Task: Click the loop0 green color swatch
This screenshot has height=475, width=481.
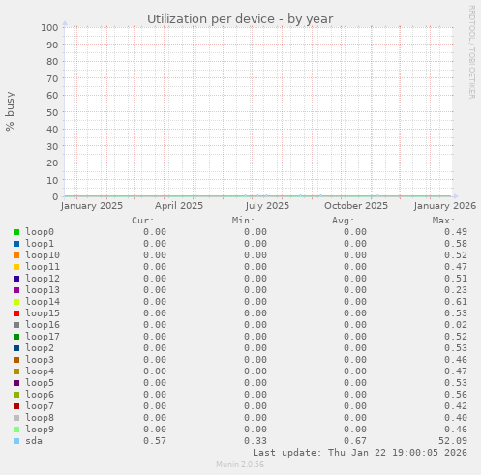Action: (x=16, y=232)
